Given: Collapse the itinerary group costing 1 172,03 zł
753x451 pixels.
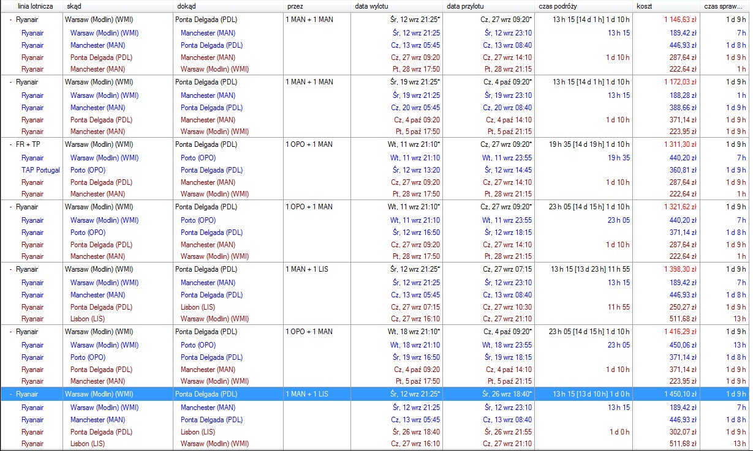Looking at the screenshot, I should [x=10, y=82].
